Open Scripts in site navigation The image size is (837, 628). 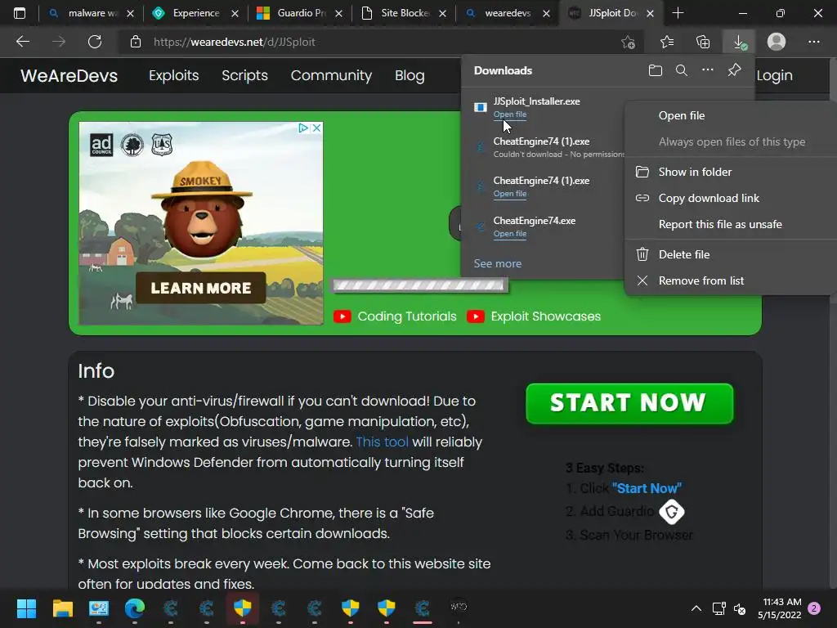coord(244,75)
